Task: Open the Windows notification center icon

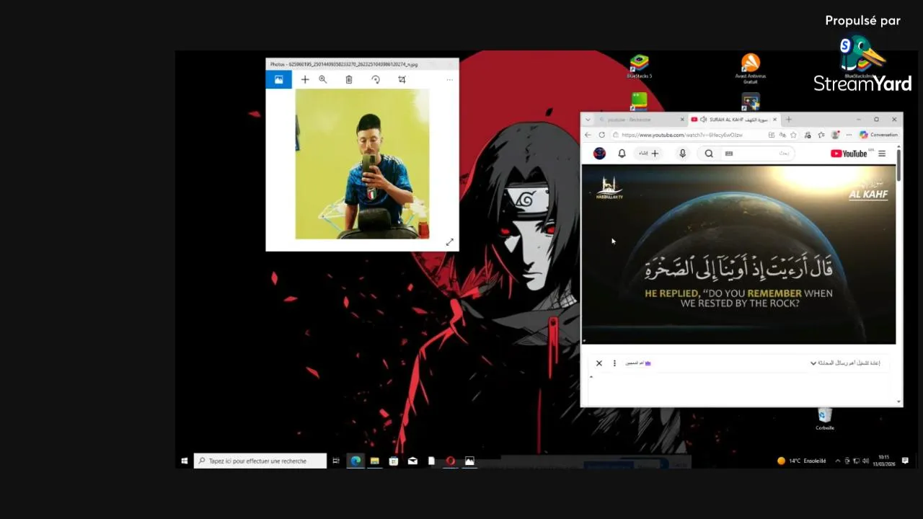Action: click(905, 461)
